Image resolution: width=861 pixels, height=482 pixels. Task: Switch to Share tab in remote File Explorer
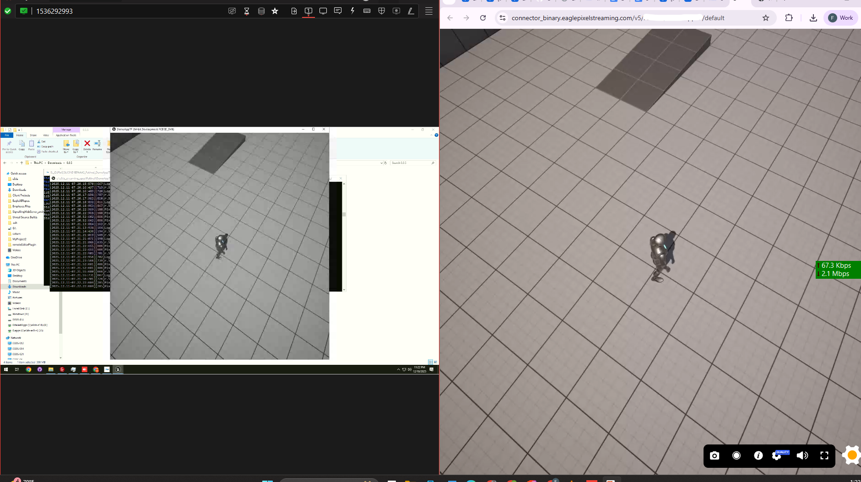pyautogui.click(x=33, y=135)
